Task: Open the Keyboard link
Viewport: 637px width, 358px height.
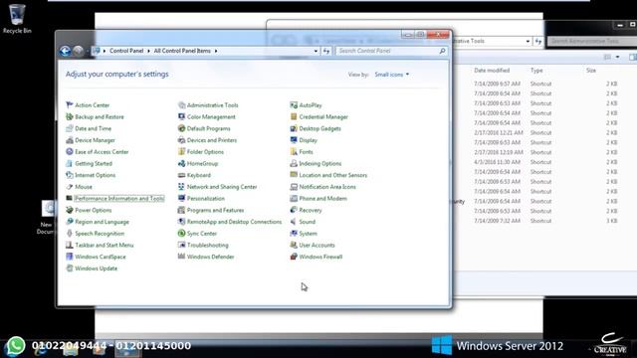Action: 199,175
